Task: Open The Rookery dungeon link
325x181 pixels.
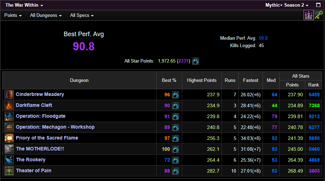Action: pyautogui.click(x=31, y=160)
